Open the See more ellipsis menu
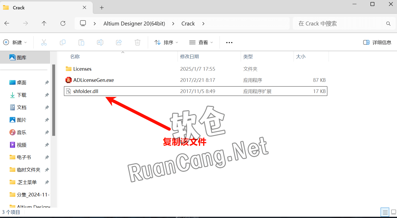 coord(229,42)
